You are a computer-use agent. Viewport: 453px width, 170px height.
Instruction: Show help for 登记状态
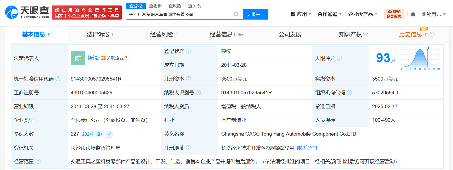click(x=189, y=51)
